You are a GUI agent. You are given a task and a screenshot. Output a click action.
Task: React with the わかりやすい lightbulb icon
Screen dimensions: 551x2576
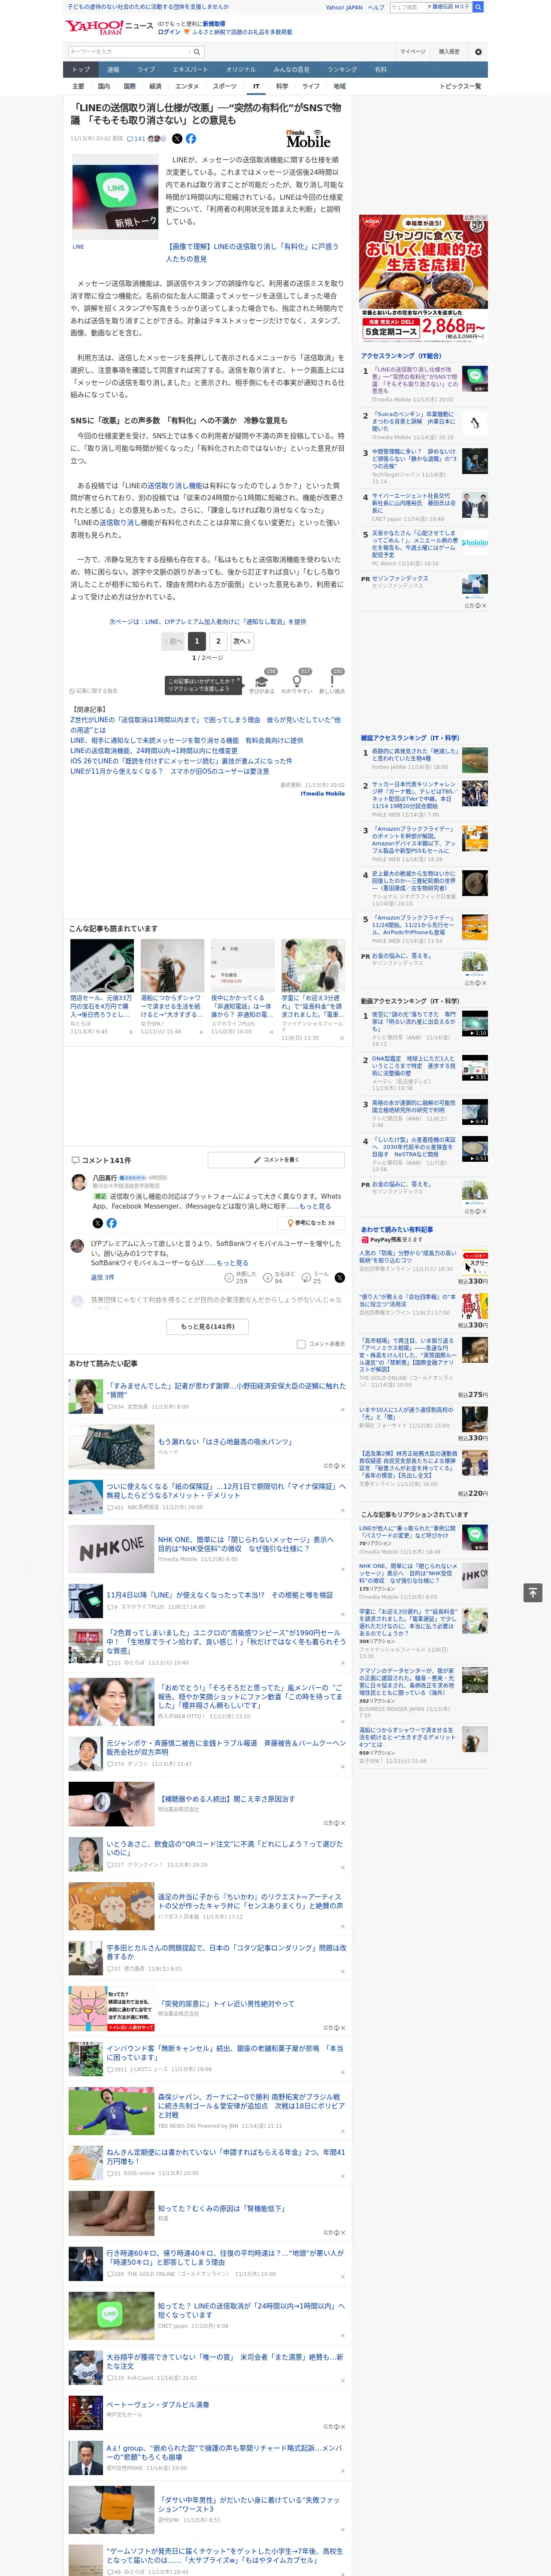[296, 680]
